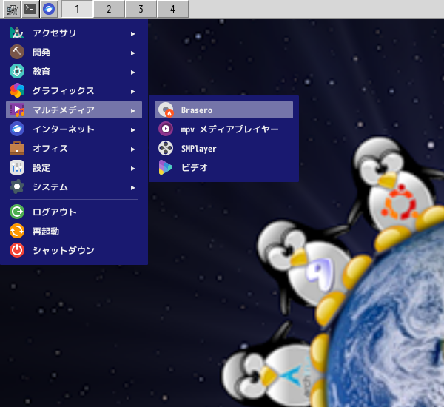The width and height of the screenshot is (444, 407).
Task: Click the オフィス briefcase icon
Action: pyautogui.click(x=17, y=149)
